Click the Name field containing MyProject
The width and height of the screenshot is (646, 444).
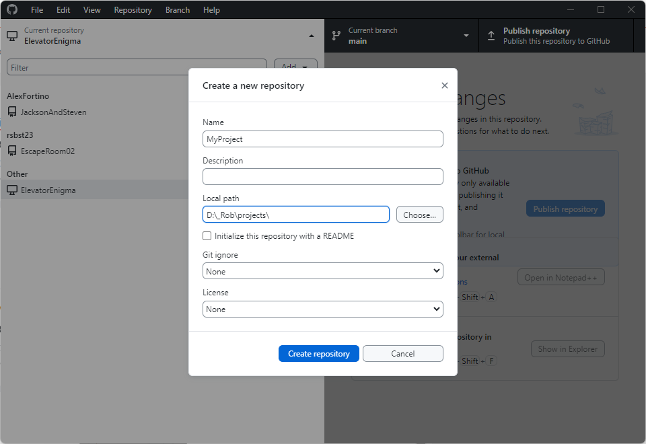(x=322, y=139)
